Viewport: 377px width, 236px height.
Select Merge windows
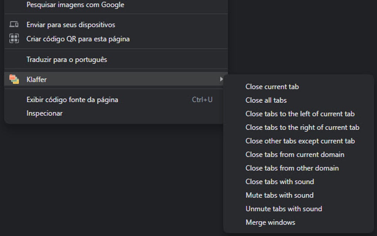(x=270, y=222)
